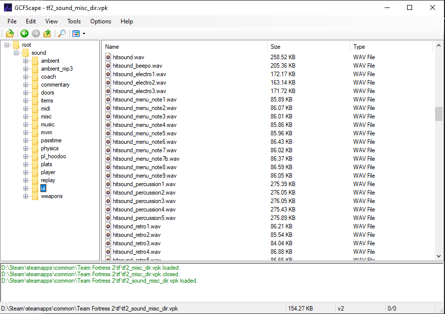The width and height of the screenshot is (445, 314).
Task: Open the Help menu
Action: click(x=127, y=21)
